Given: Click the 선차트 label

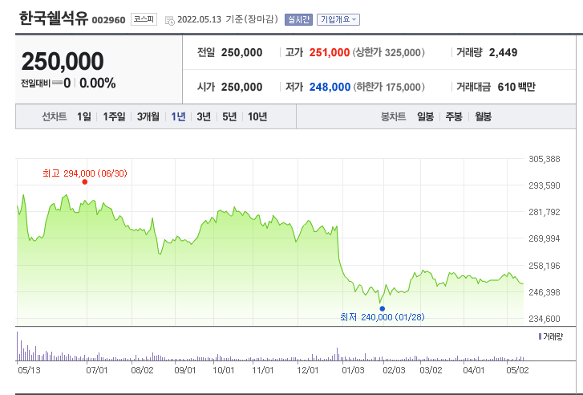Looking at the screenshot, I should click(x=55, y=117).
